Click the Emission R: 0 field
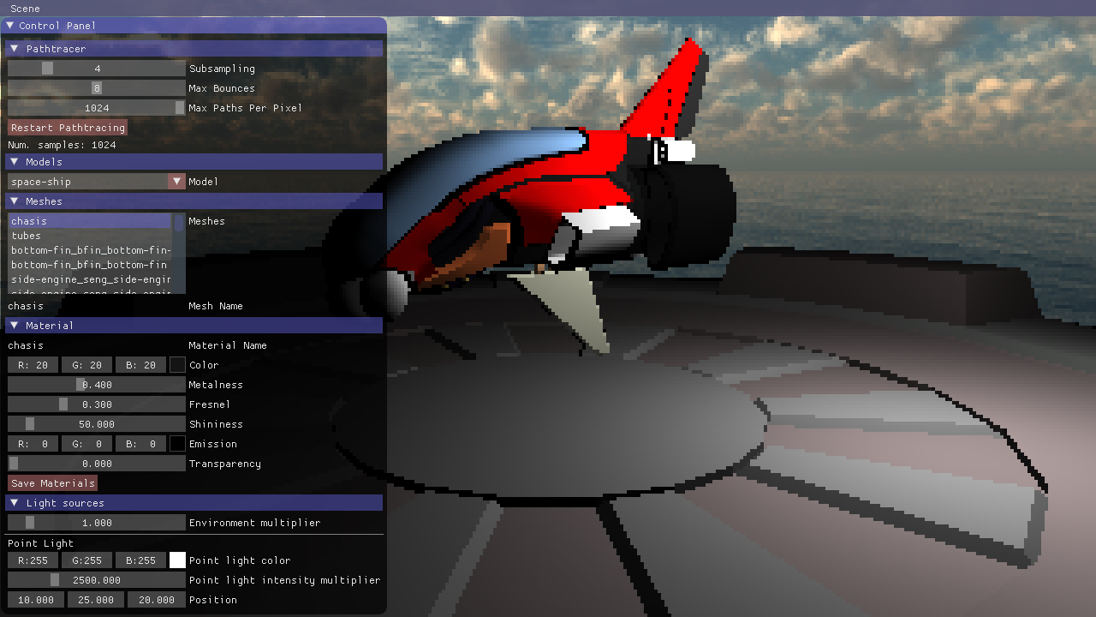 pos(33,444)
